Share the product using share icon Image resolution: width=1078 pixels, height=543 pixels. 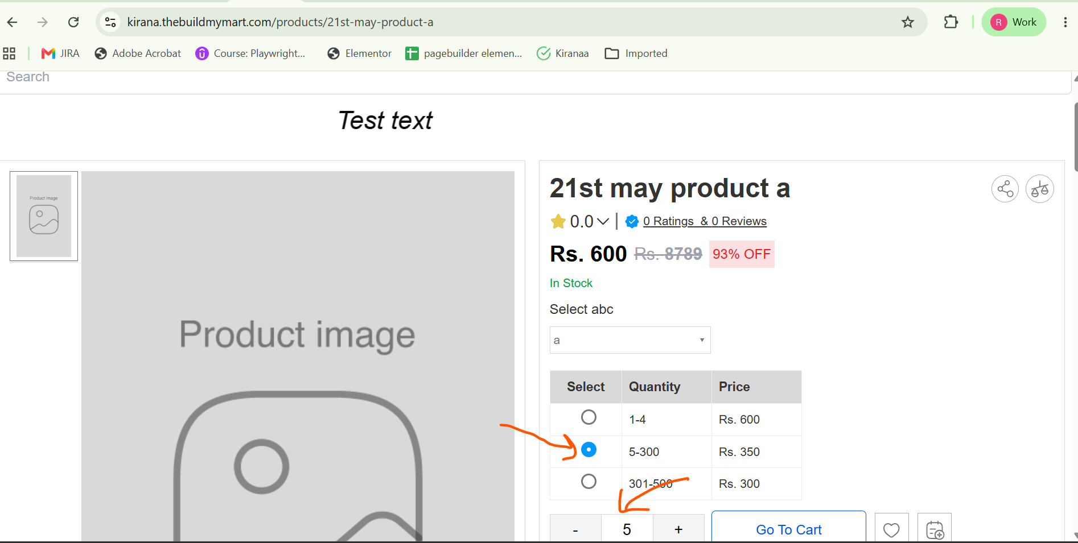[x=1005, y=189]
